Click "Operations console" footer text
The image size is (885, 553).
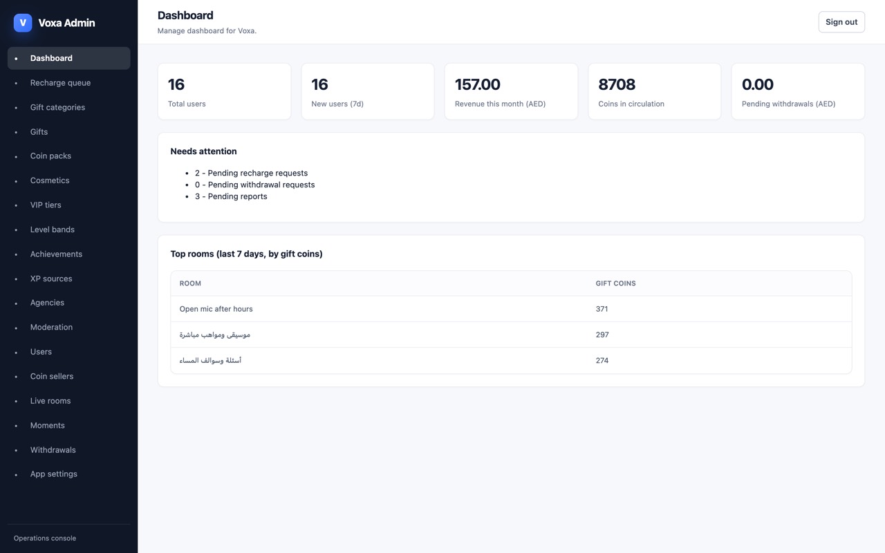pos(45,538)
